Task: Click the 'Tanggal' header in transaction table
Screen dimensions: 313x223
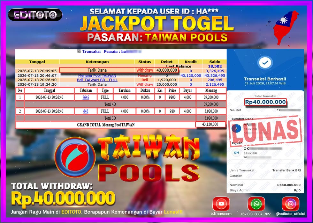Action: coord(37,62)
